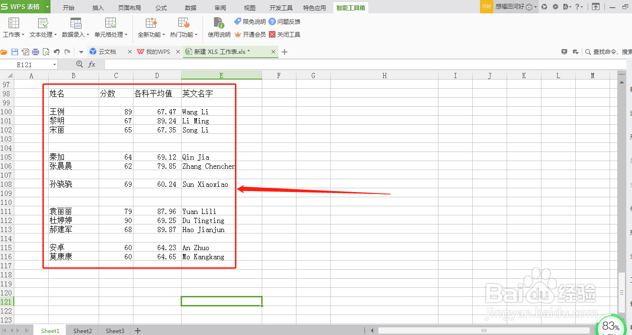Open the 热门功能 popular features tool
Screen dimensions: 632x335
pos(184,23)
